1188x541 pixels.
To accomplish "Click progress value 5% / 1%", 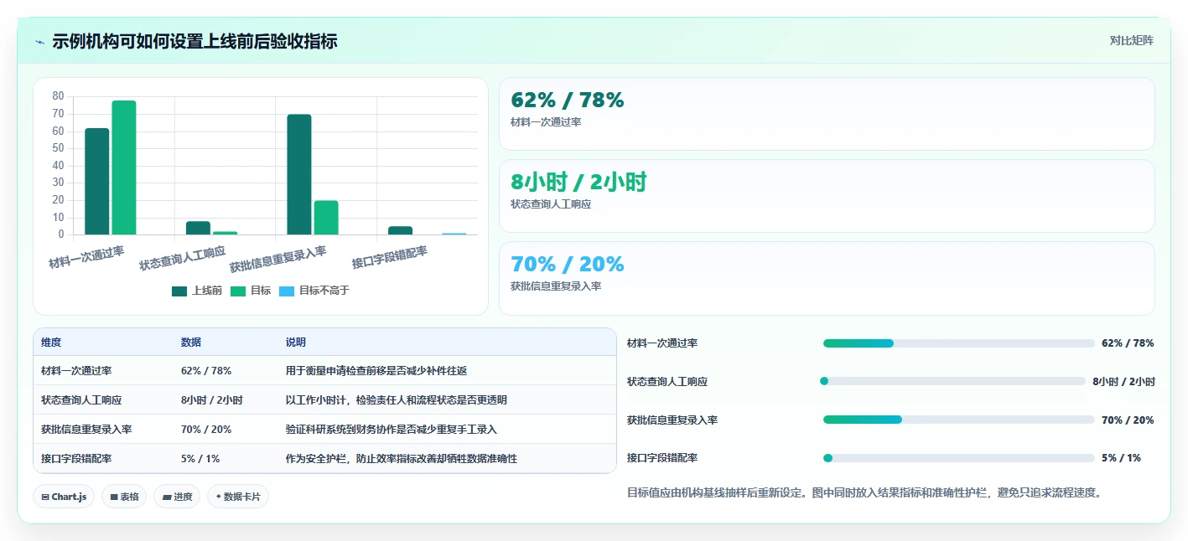I will pyautogui.click(x=1121, y=458).
